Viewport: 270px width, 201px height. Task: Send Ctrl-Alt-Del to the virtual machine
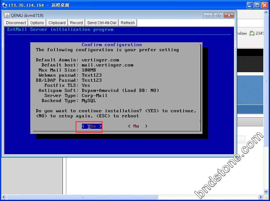point(102,23)
